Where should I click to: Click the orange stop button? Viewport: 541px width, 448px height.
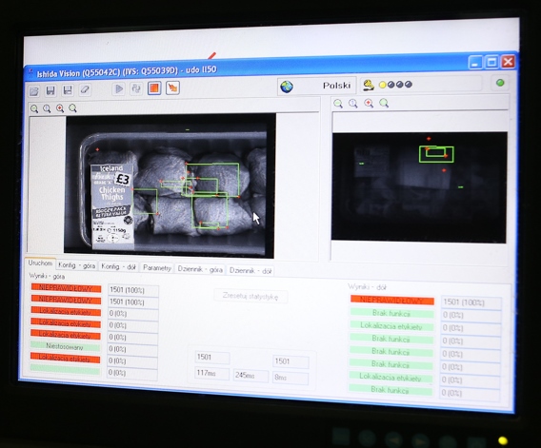click(x=154, y=88)
